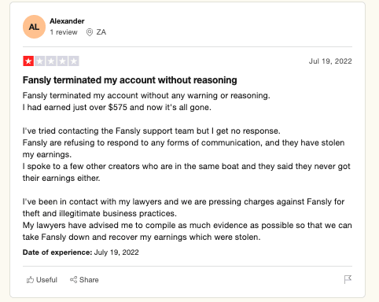The width and height of the screenshot is (379, 302).
Task: Click the sentence mentioning $575 earnings
Action: point(117,107)
